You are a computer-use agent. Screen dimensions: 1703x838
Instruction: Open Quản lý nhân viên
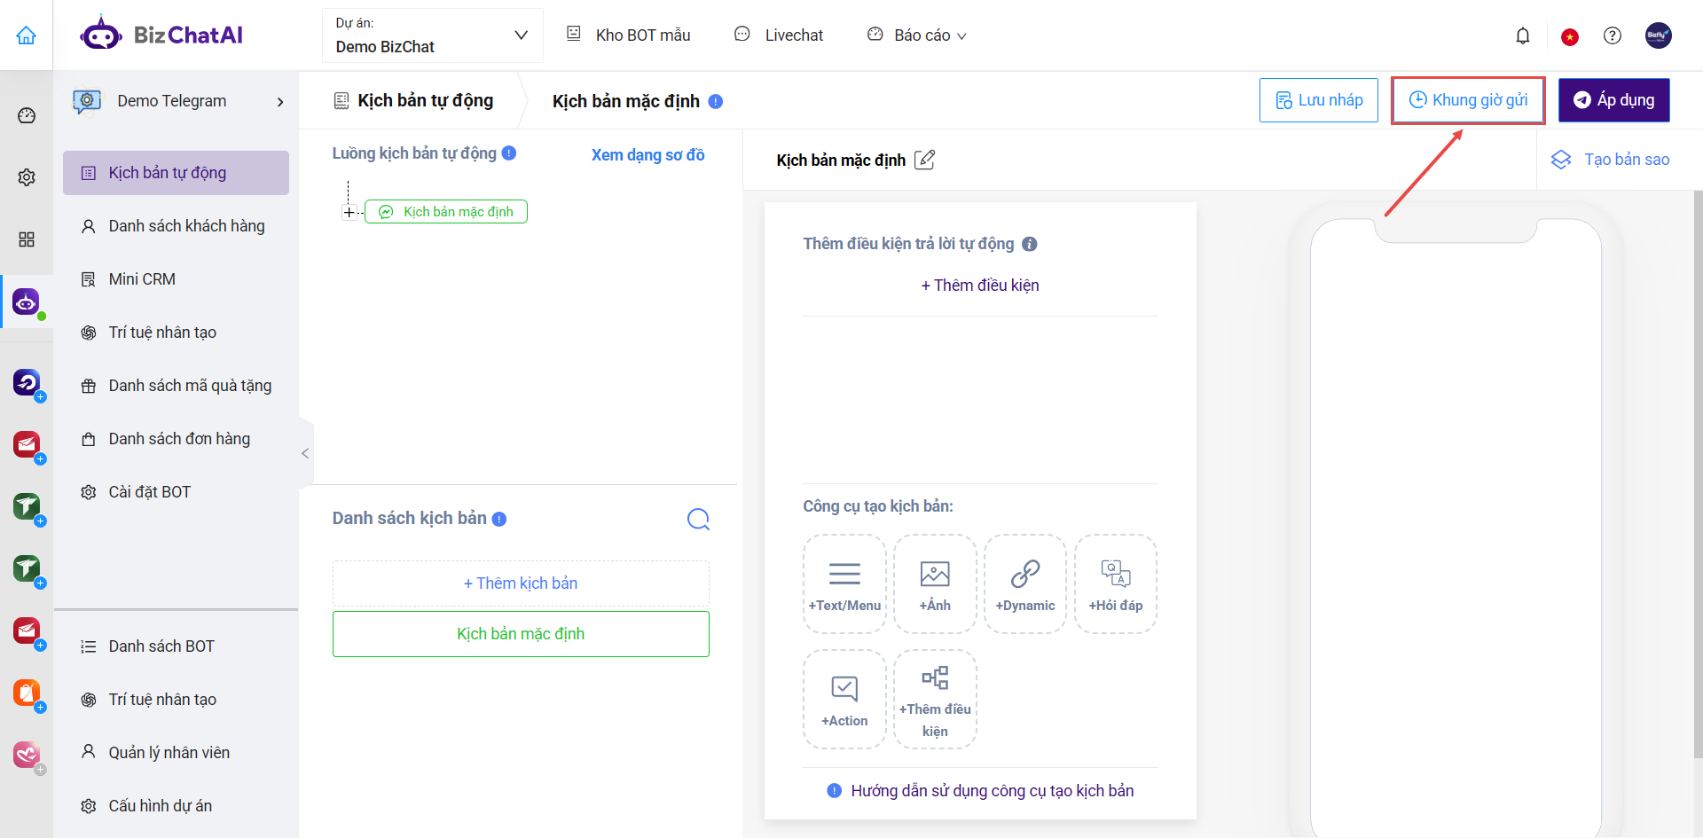point(176,753)
